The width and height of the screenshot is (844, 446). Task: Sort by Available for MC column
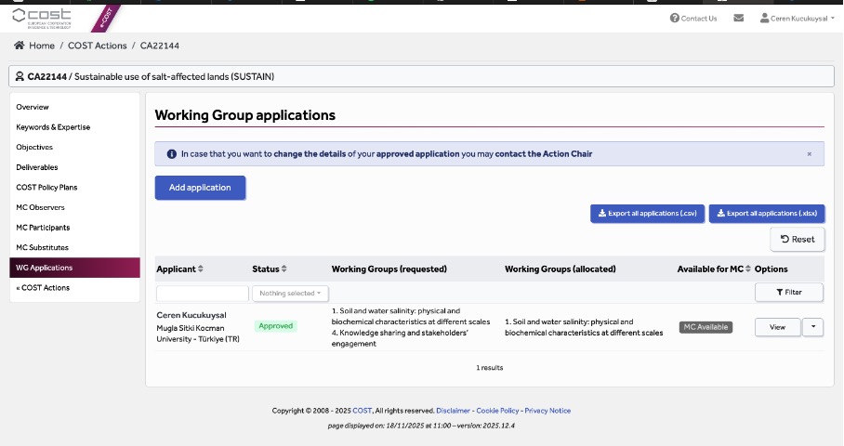point(748,269)
